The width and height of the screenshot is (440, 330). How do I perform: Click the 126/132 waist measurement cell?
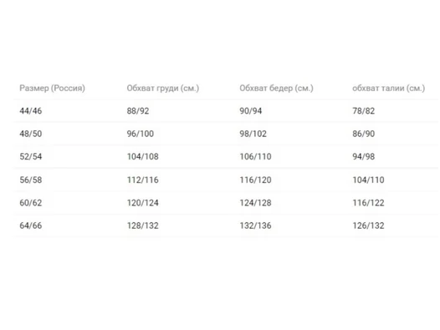368,226
